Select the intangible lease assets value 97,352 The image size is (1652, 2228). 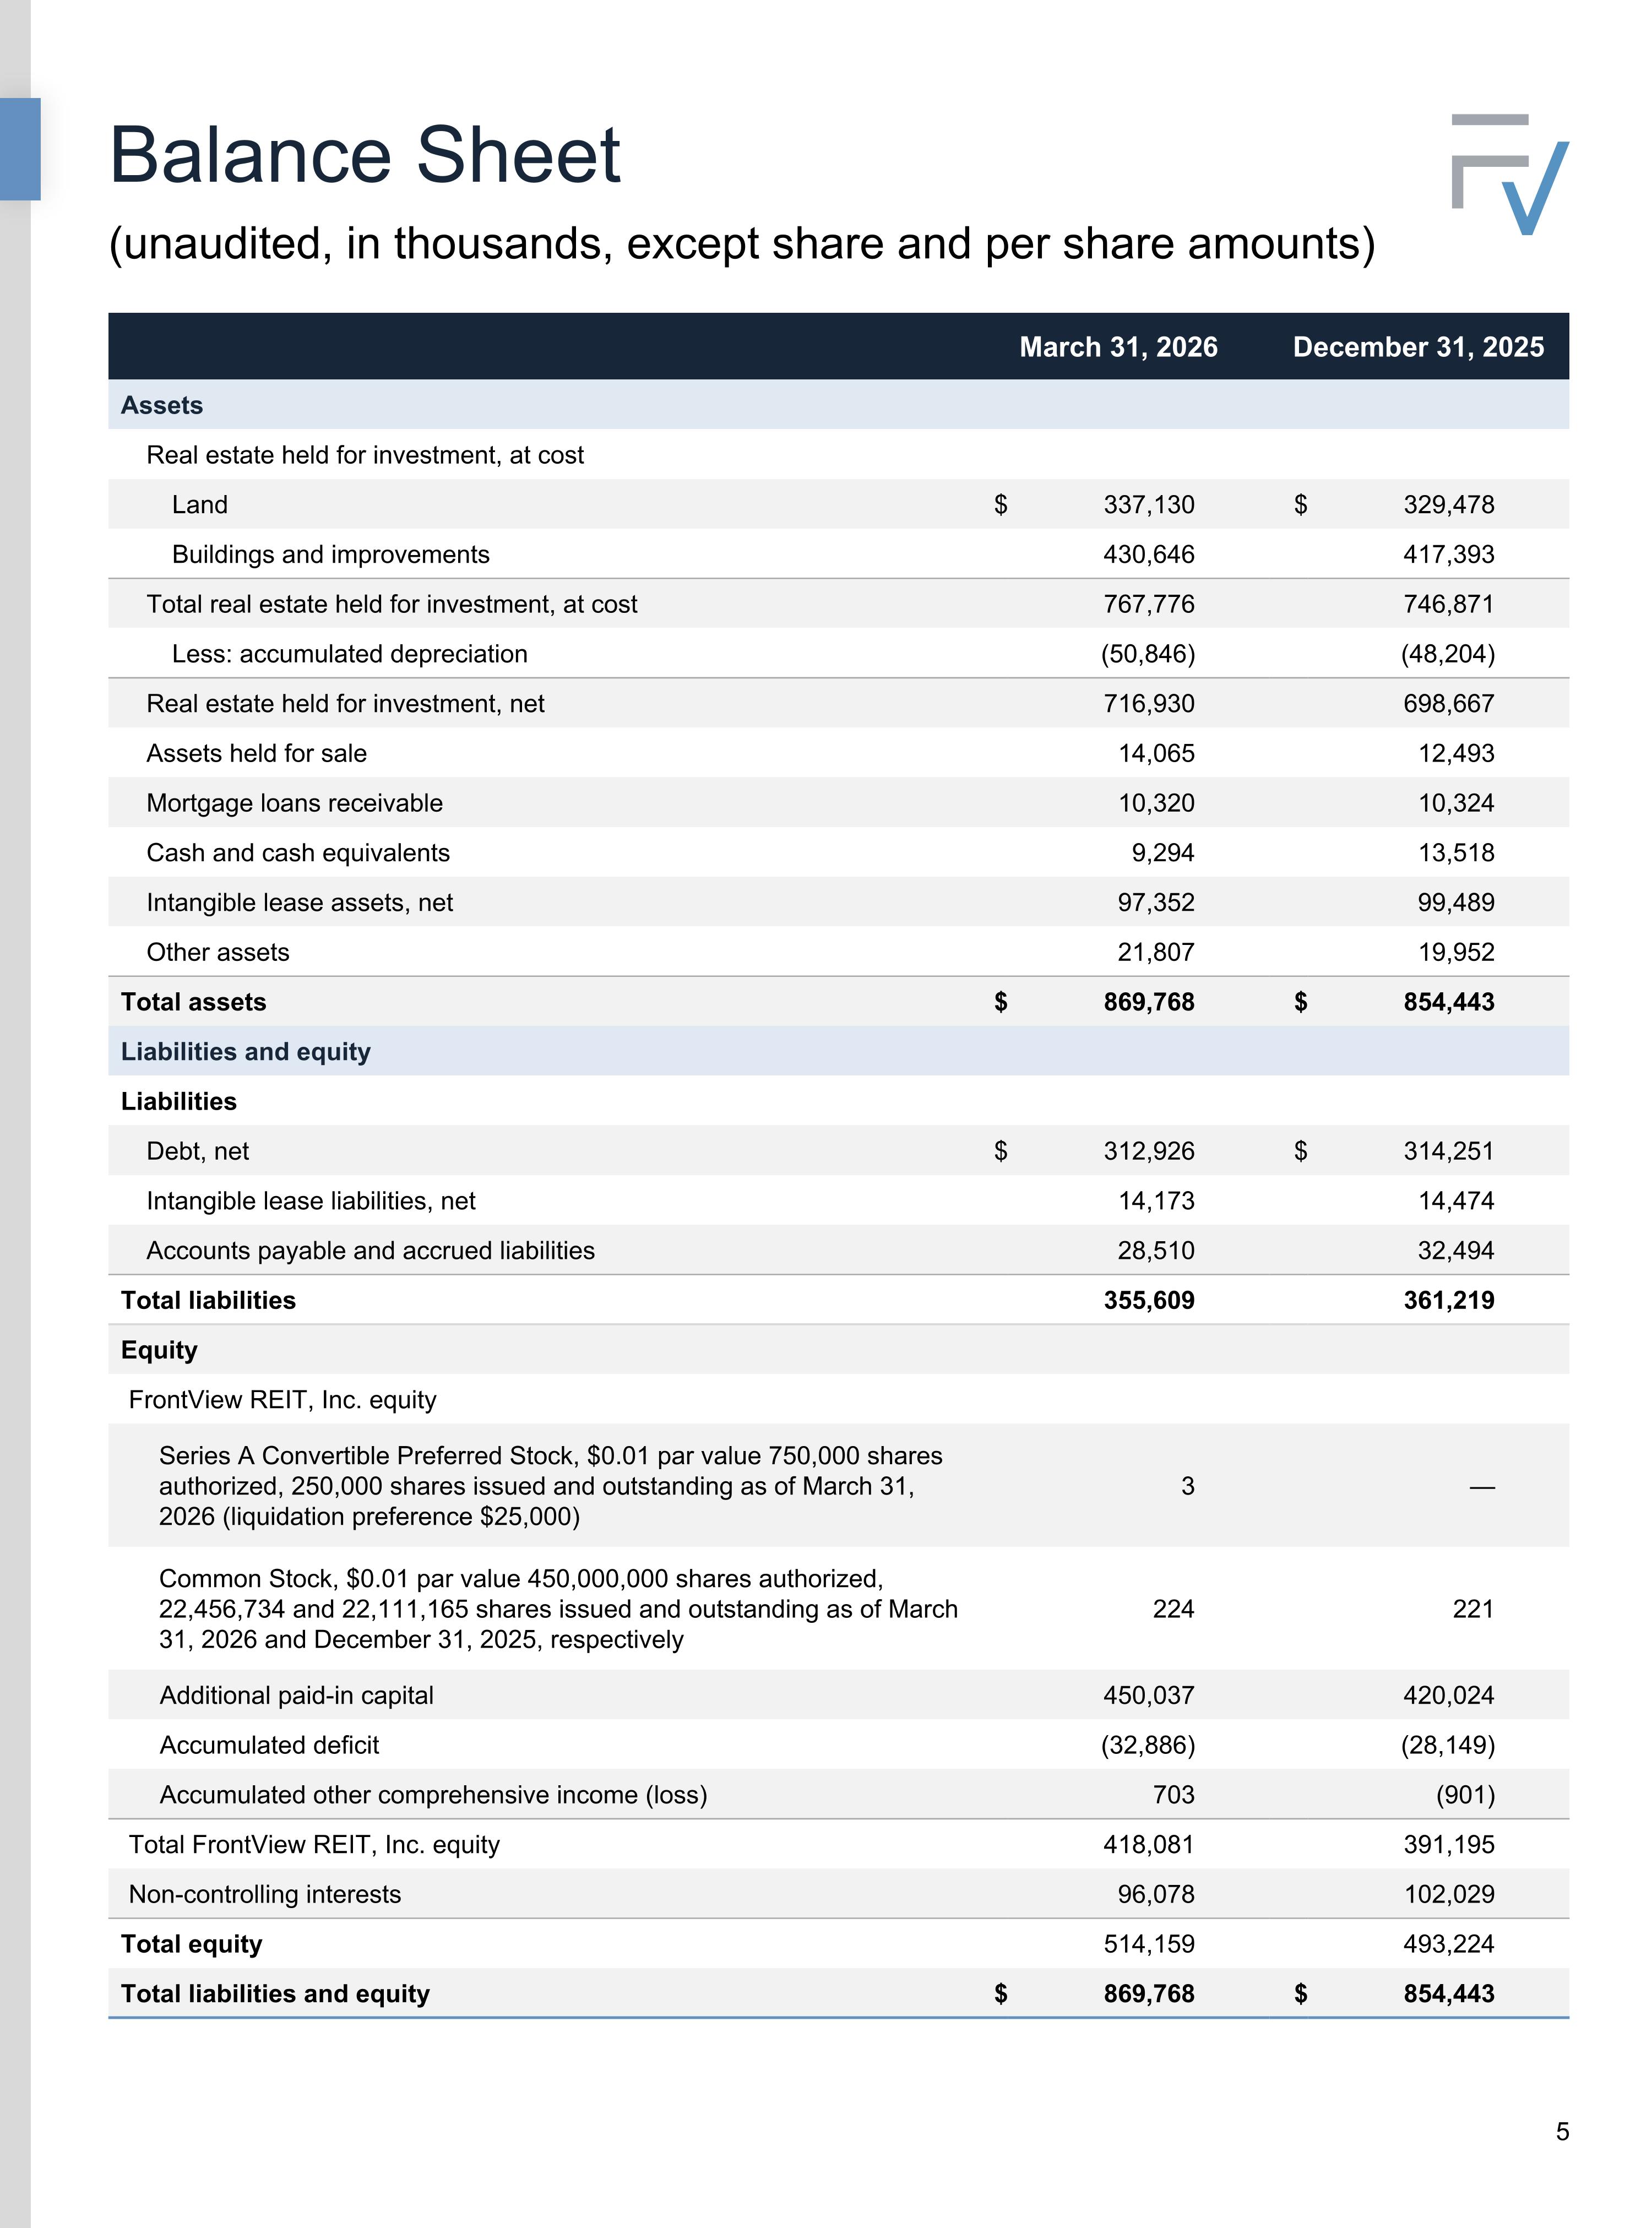tap(1156, 903)
